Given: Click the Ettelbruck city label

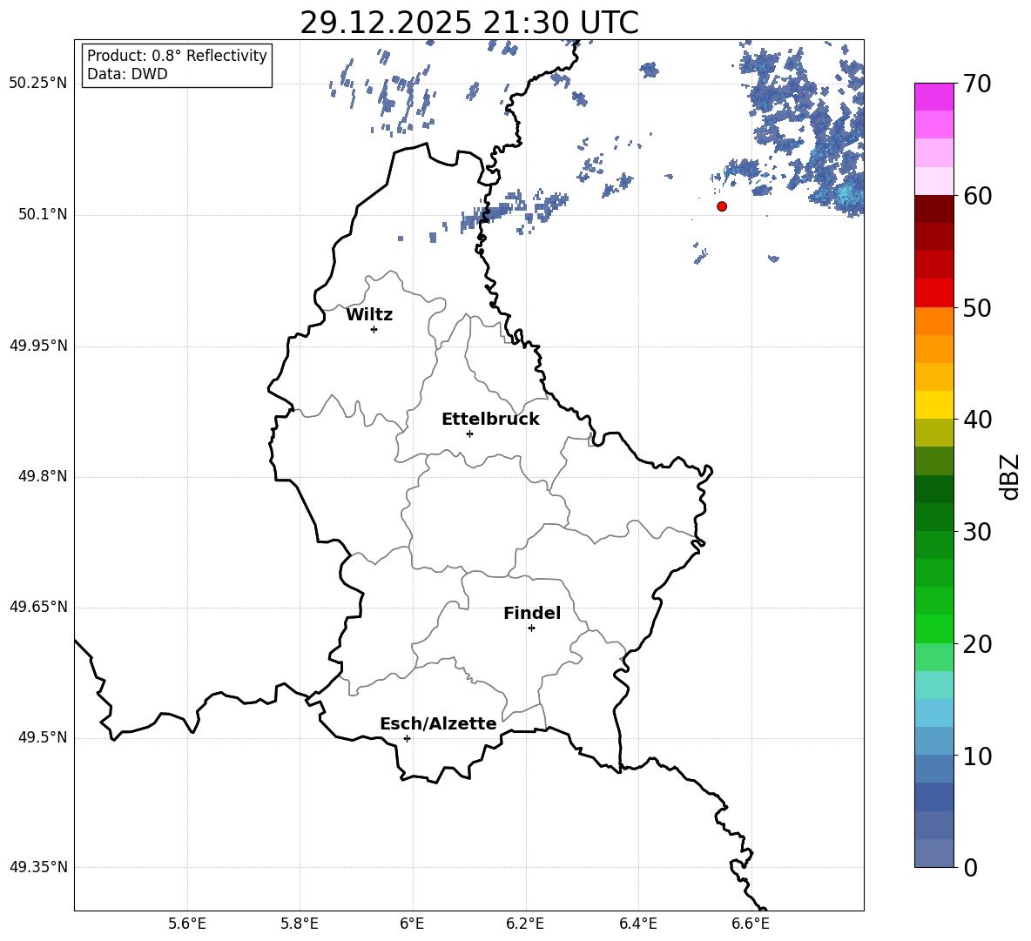Looking at the screenshot, I should click(490, 420).
